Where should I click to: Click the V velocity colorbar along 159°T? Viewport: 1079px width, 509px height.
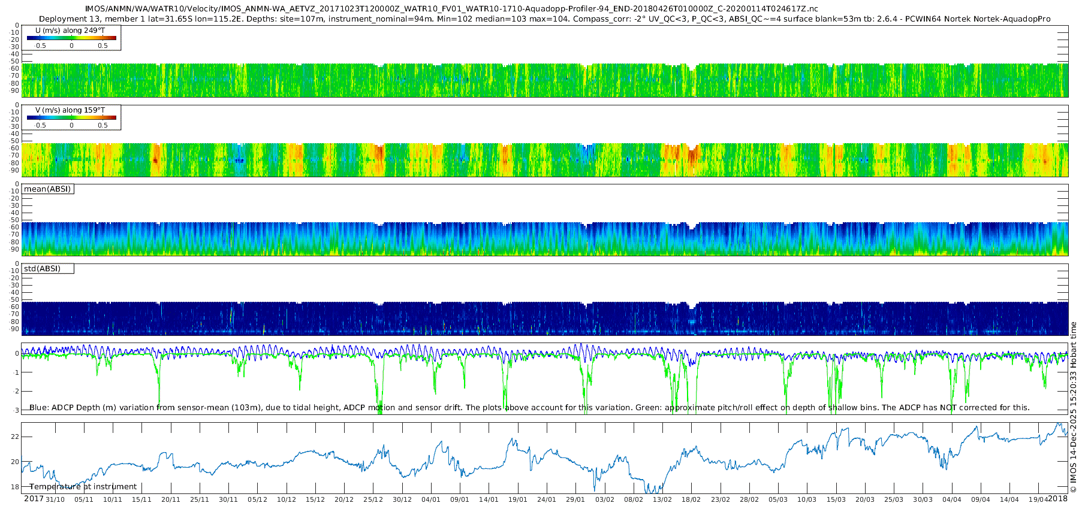point(71,118)
